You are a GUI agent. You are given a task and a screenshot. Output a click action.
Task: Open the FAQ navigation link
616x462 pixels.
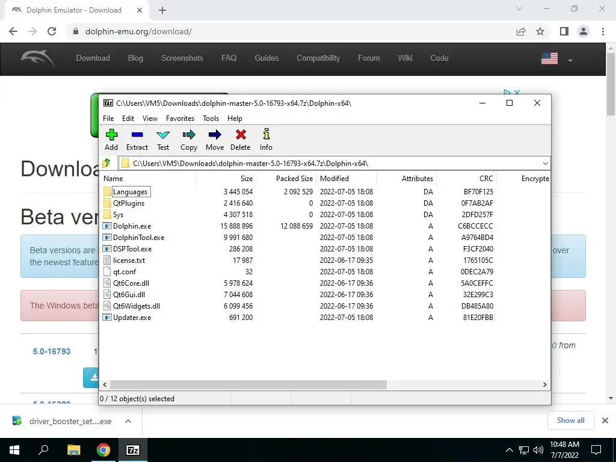pyautogui.click(x=229, y=58)
